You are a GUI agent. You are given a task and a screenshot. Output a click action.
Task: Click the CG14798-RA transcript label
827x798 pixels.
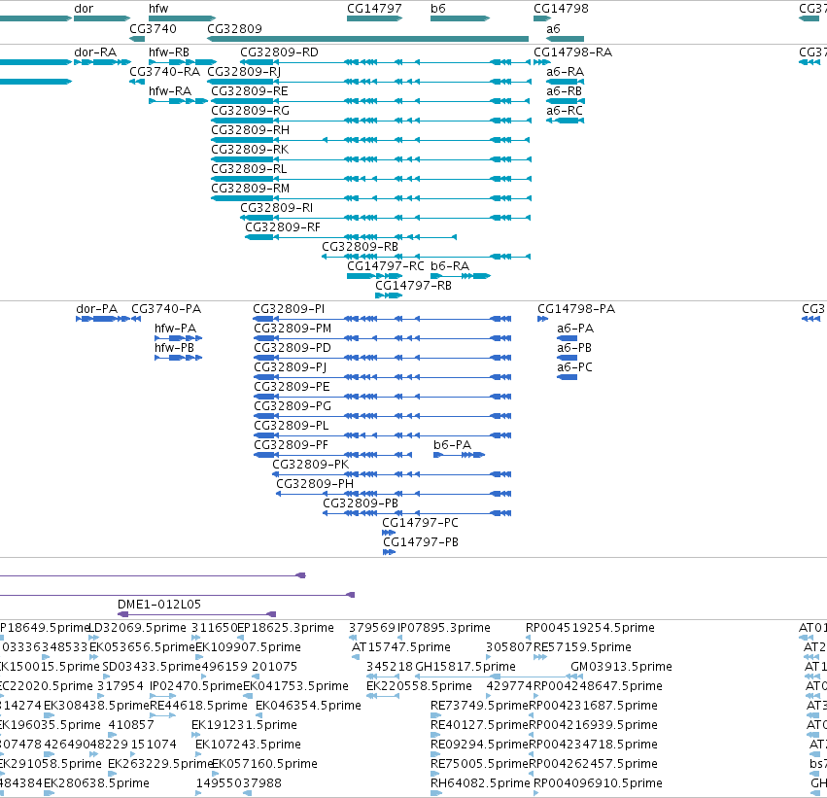(x=572, y=52)
